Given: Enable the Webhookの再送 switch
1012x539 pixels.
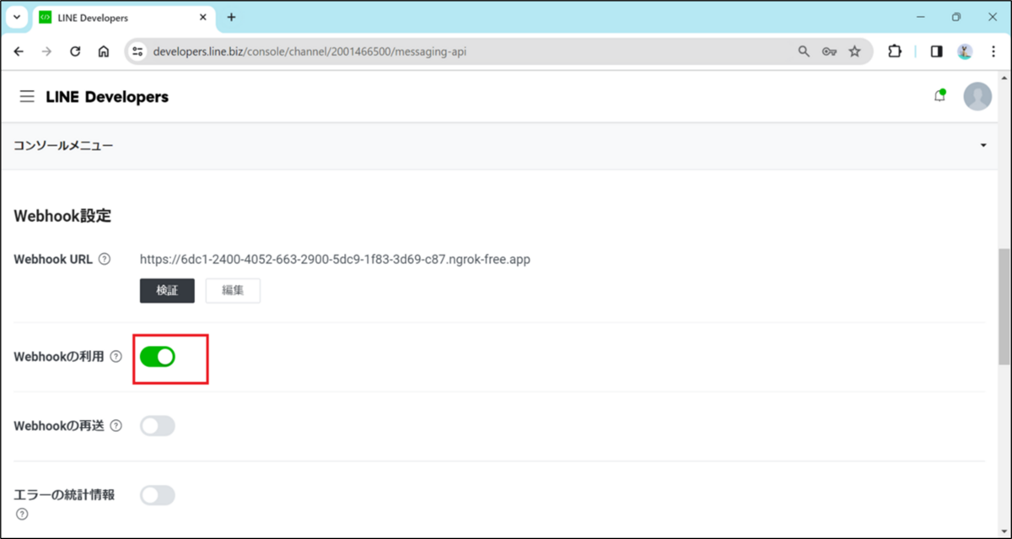Looking at the screenshot, I should click(x=158, y=426).
